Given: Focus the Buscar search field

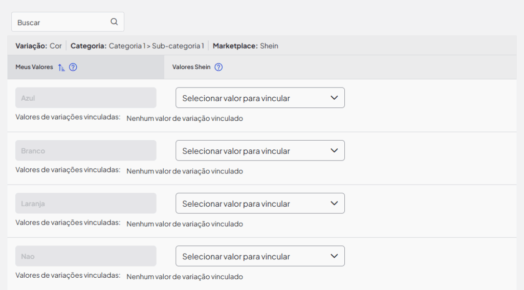Looking at the screenshot, I should (61, 22).
